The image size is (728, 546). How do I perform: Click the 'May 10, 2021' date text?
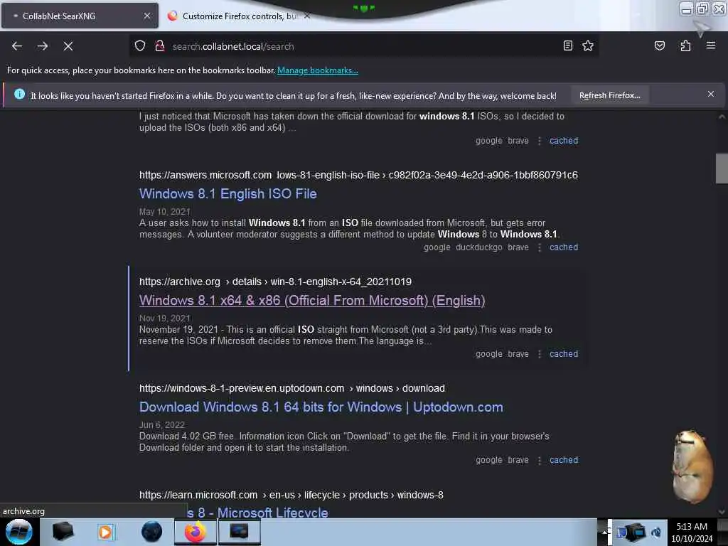tap(165, 212)
